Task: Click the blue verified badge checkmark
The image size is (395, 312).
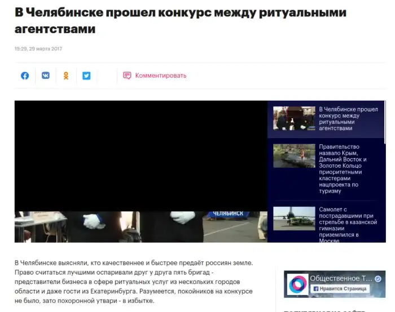Action: click(x=379, y=279)
